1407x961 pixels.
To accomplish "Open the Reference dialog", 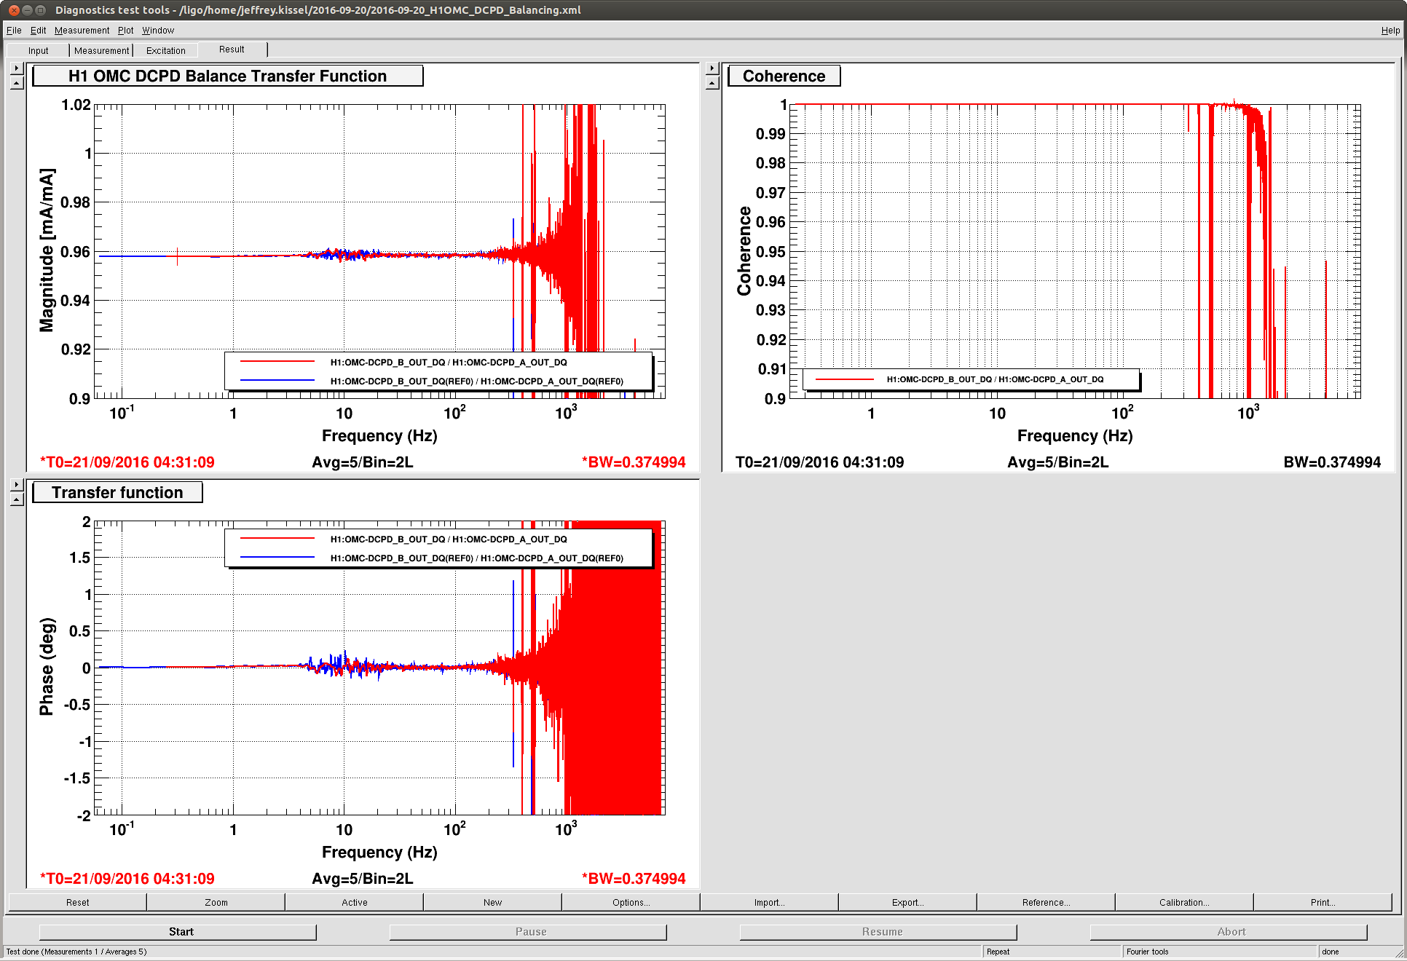I will [x=1046, y=902].
